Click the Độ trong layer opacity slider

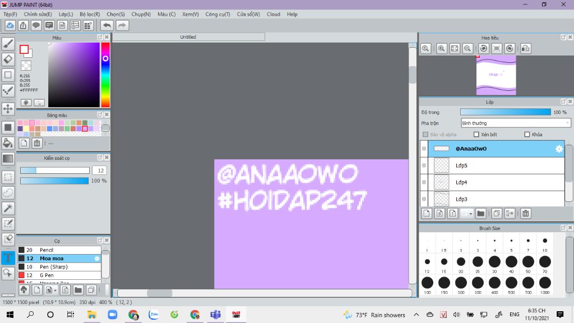coord(506,112)
